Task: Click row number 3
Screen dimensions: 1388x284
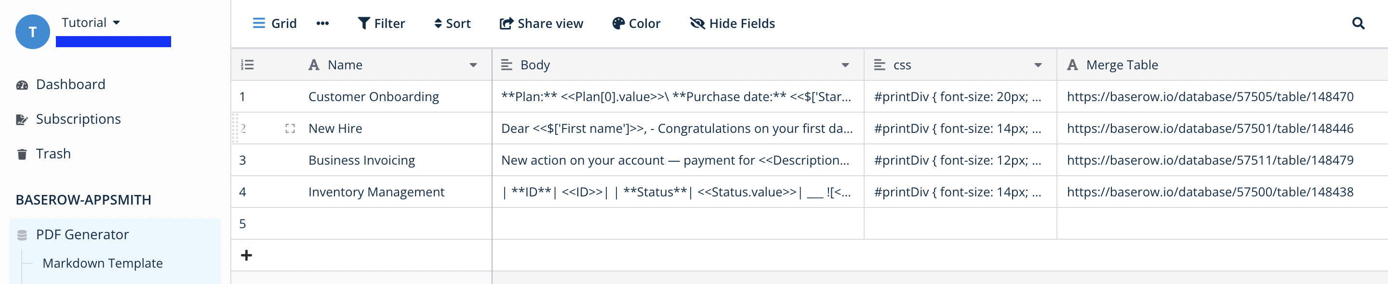Action: click(242, 160)
